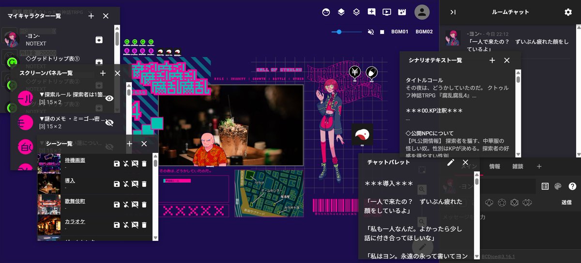Collapse the room chat sidebar
Screen dimensions: 581x263
453,12
